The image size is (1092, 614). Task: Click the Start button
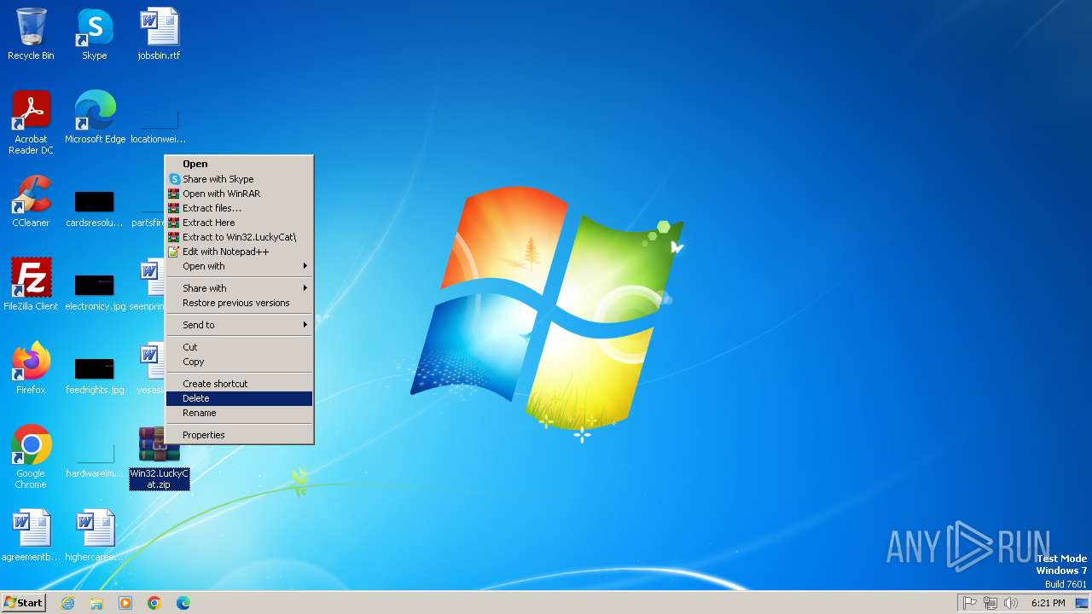coord(23,603)
